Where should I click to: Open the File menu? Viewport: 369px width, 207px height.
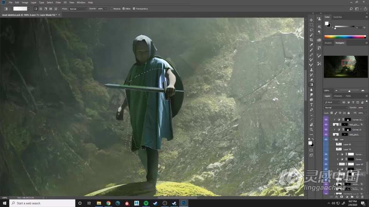11,2
